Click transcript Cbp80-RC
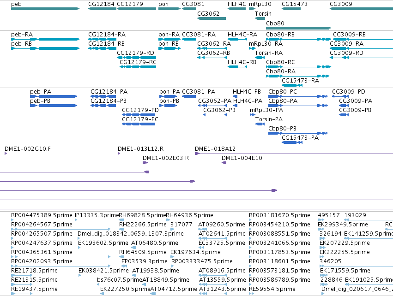393x296 pixels. [280, 62]
